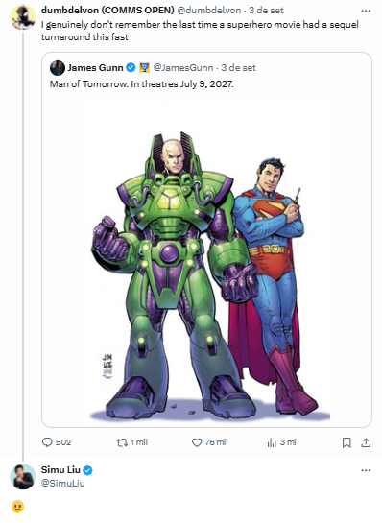This screenshot has width=382, height=523.
Task: Open the @dumbdelvon handle link
Action: point(209,11)
